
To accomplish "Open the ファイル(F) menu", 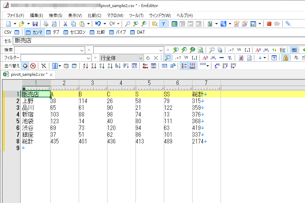I will [x=15, y=16].
